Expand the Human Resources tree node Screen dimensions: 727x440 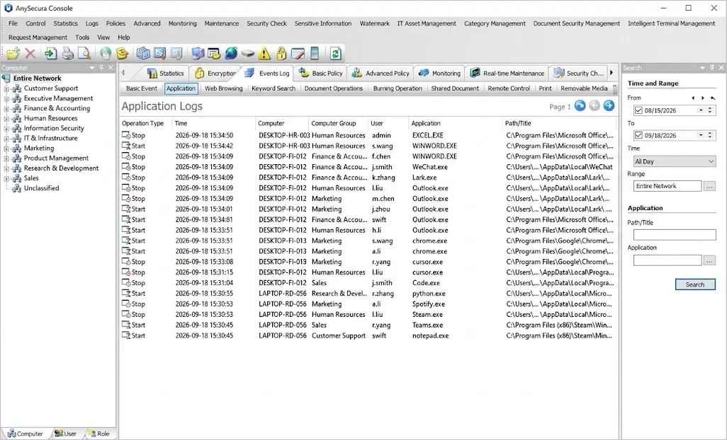[x=6, y=118]
